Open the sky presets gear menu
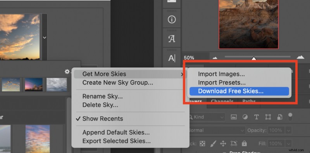This screenshot has height=153, width=310. [67, 72]
